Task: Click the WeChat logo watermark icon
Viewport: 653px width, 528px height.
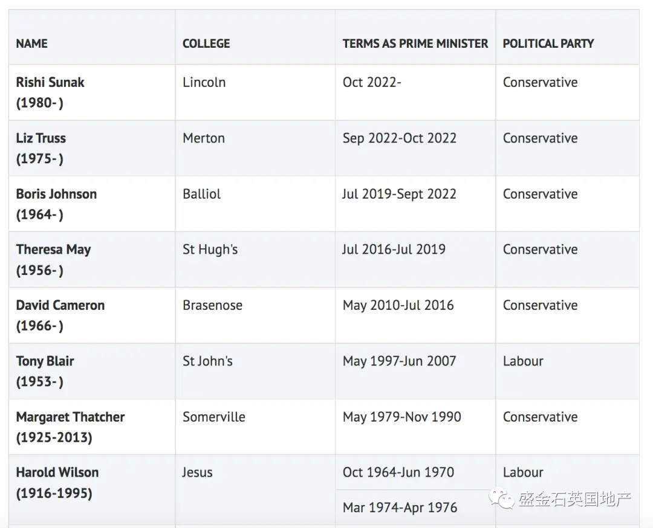Action: click(x=501, y=498)
